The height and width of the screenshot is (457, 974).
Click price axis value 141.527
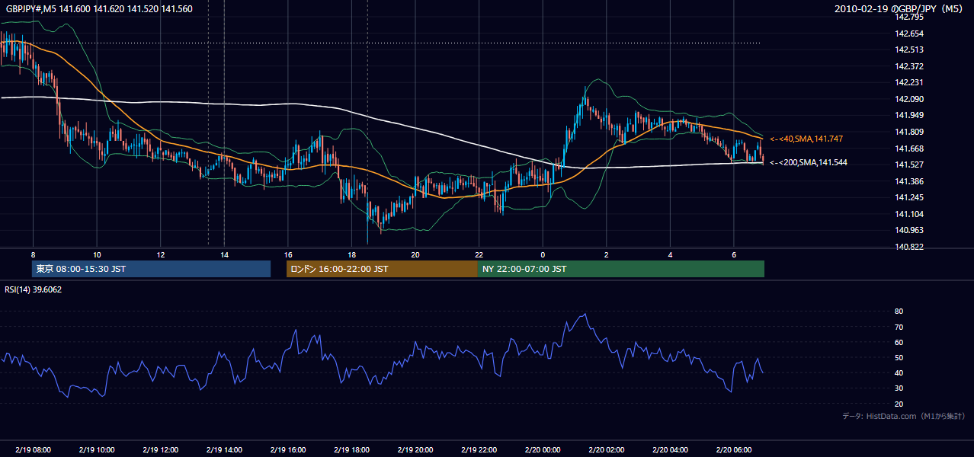(x=908, y=165)
